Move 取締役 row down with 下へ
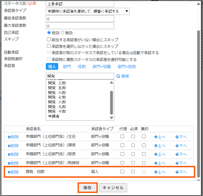Screen dimensions: 203x196 pyautogui.click(x=181, y=163)
